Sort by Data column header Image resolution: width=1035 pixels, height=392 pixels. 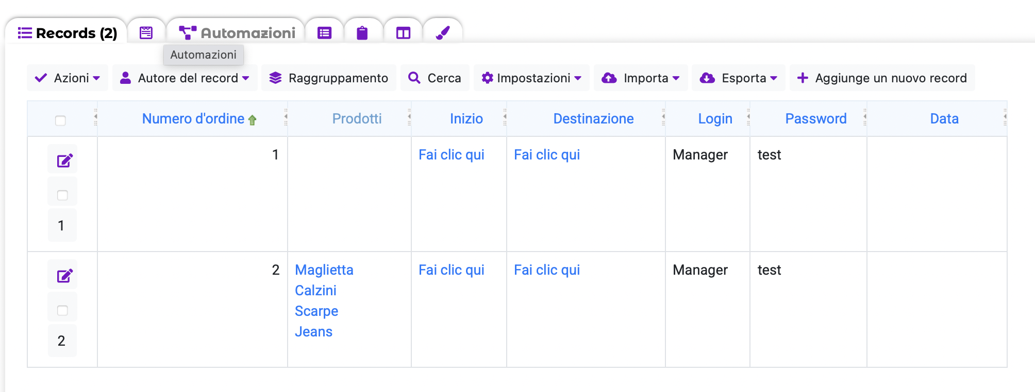click(944, 119)
